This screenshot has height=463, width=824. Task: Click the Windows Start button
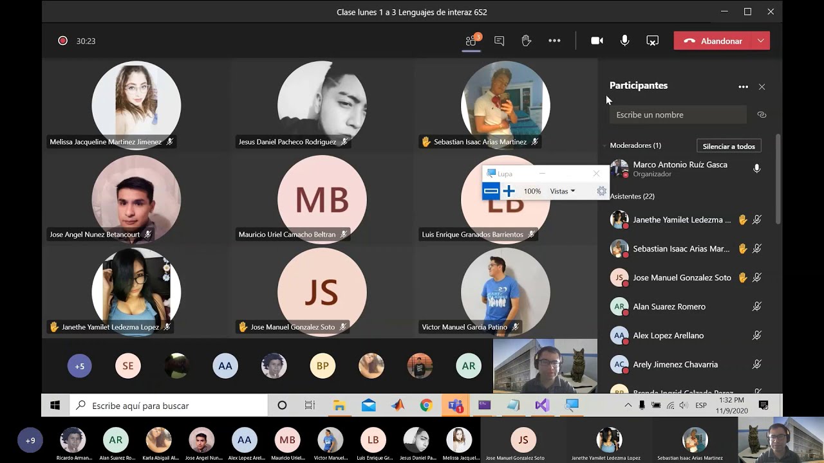[x=55, y=405]
